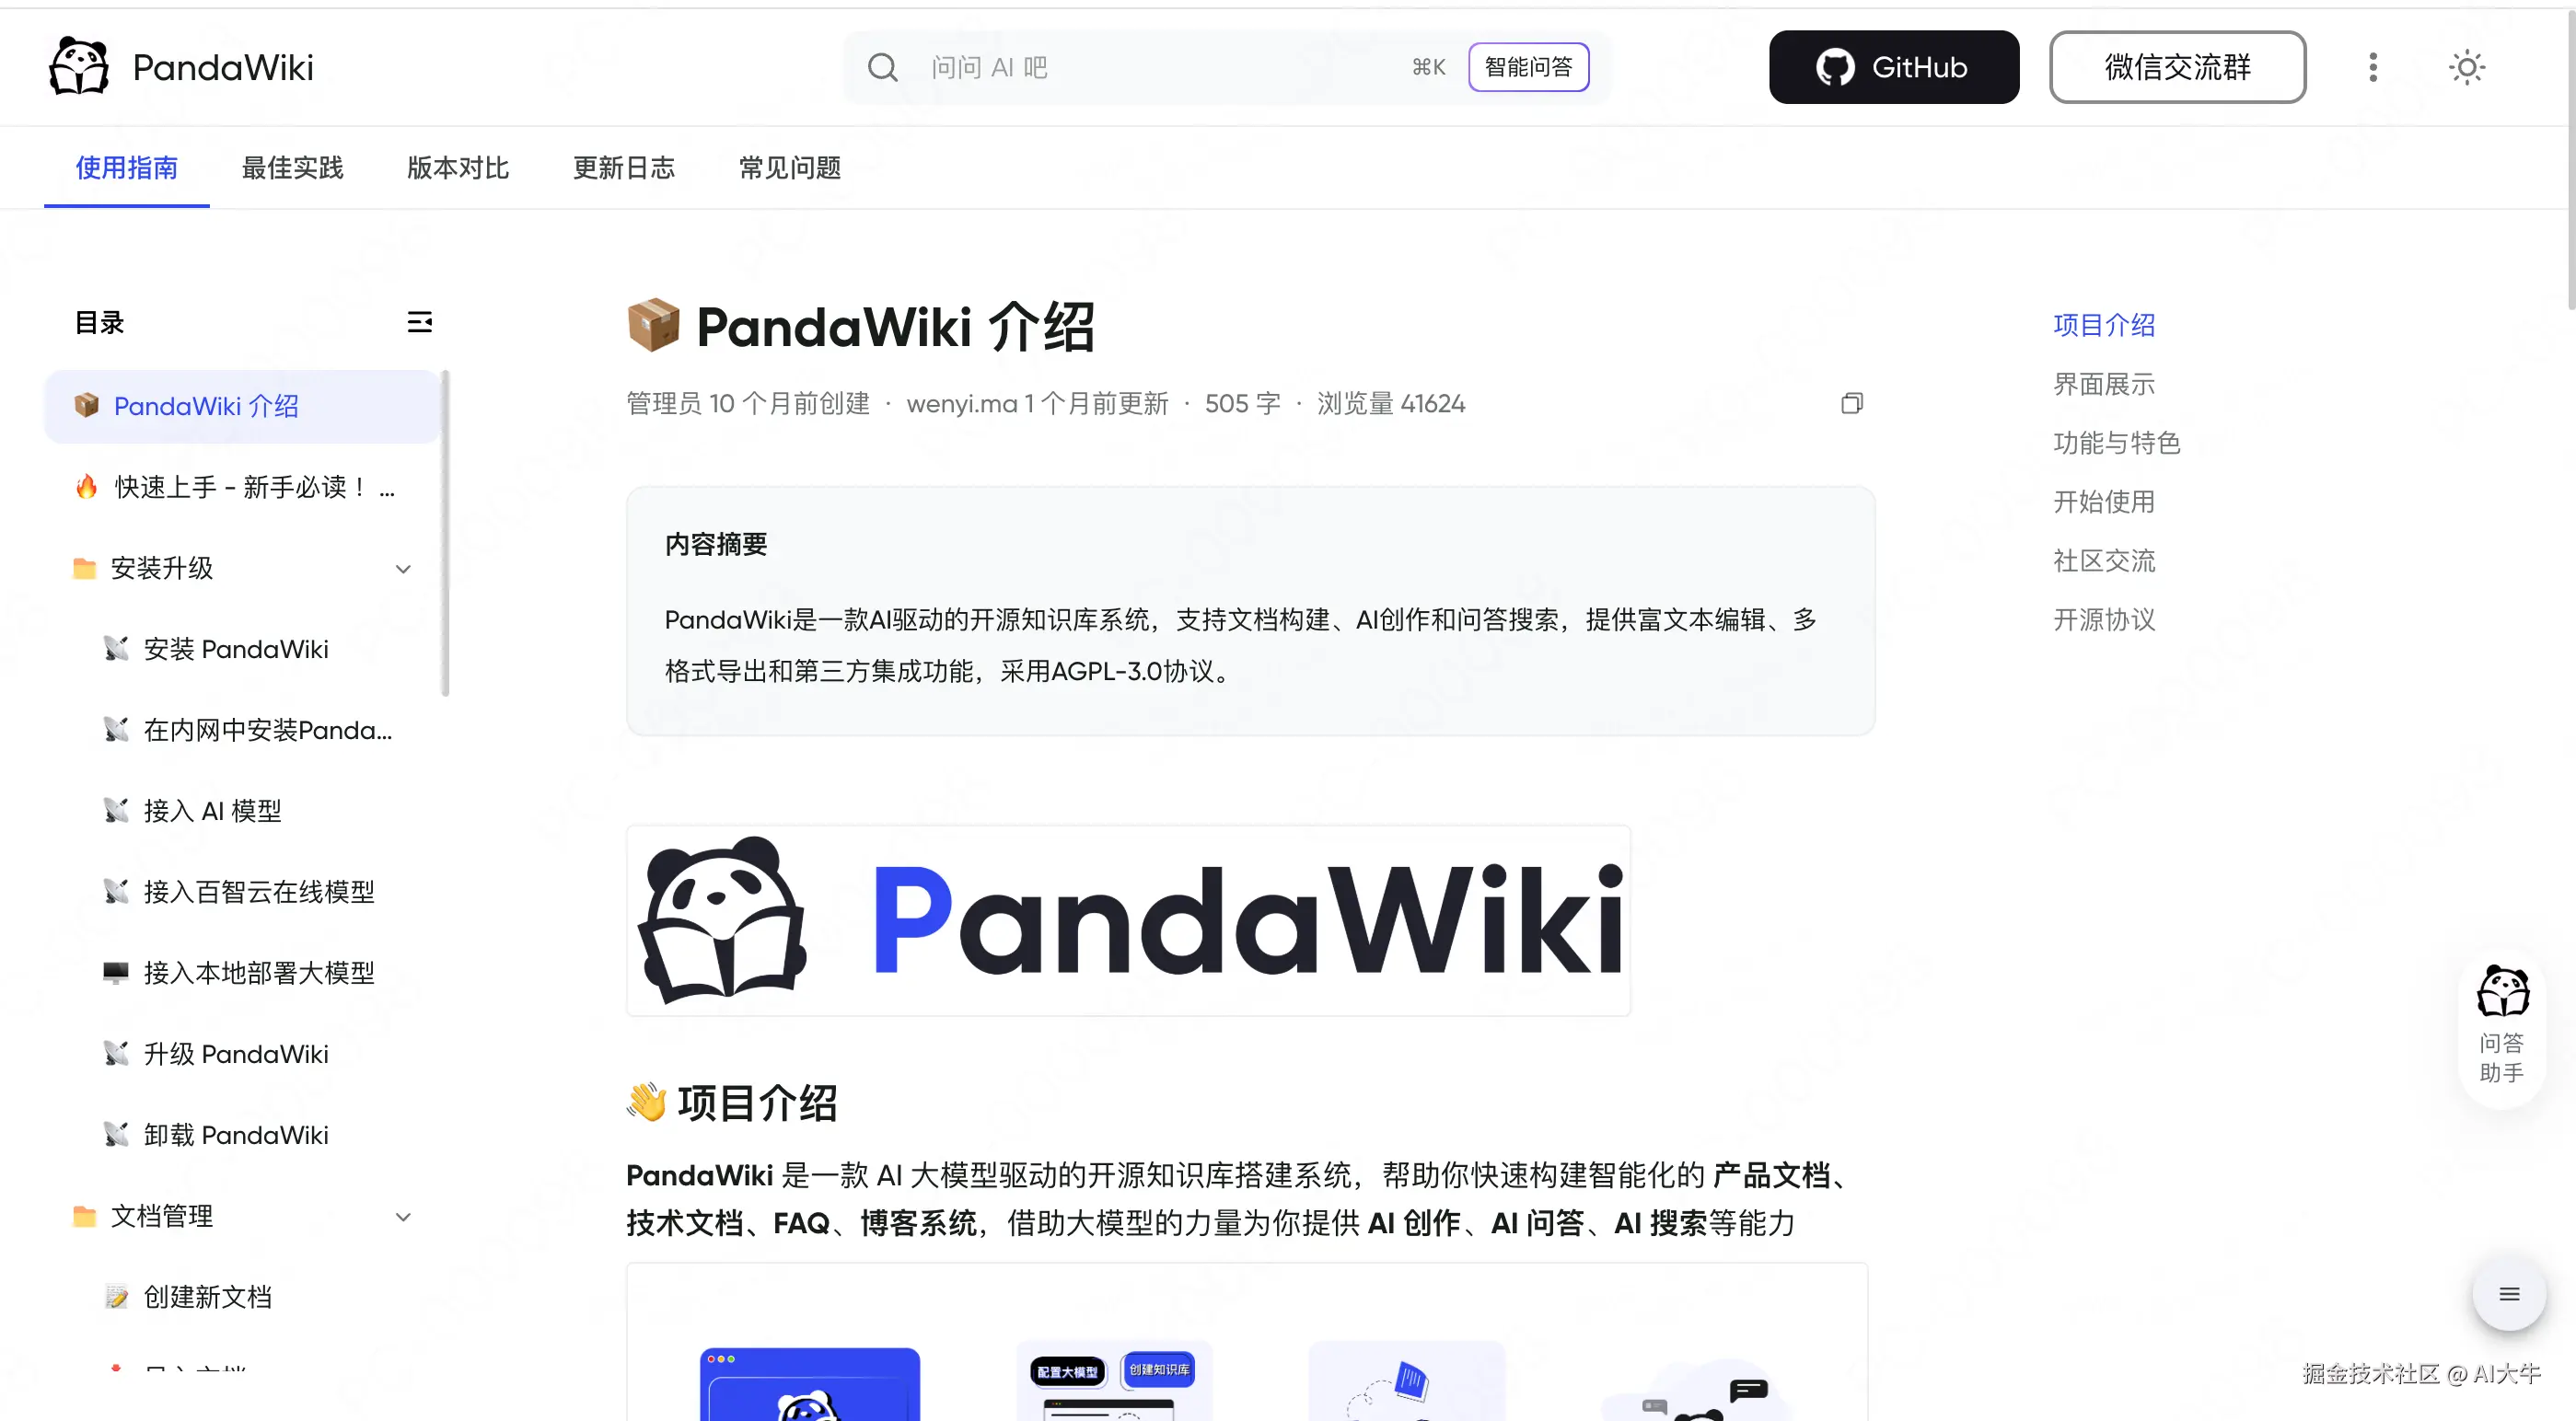Switch to the 更新日志 tab
This screenshot has height=1421, width=2576.
623,168
